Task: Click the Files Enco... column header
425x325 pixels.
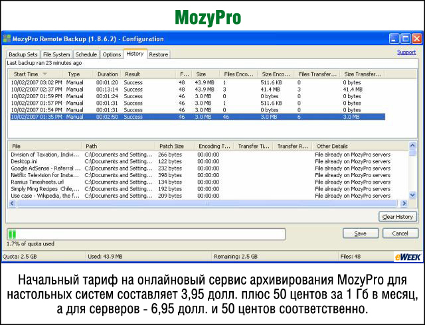Action: click(238, 74)
